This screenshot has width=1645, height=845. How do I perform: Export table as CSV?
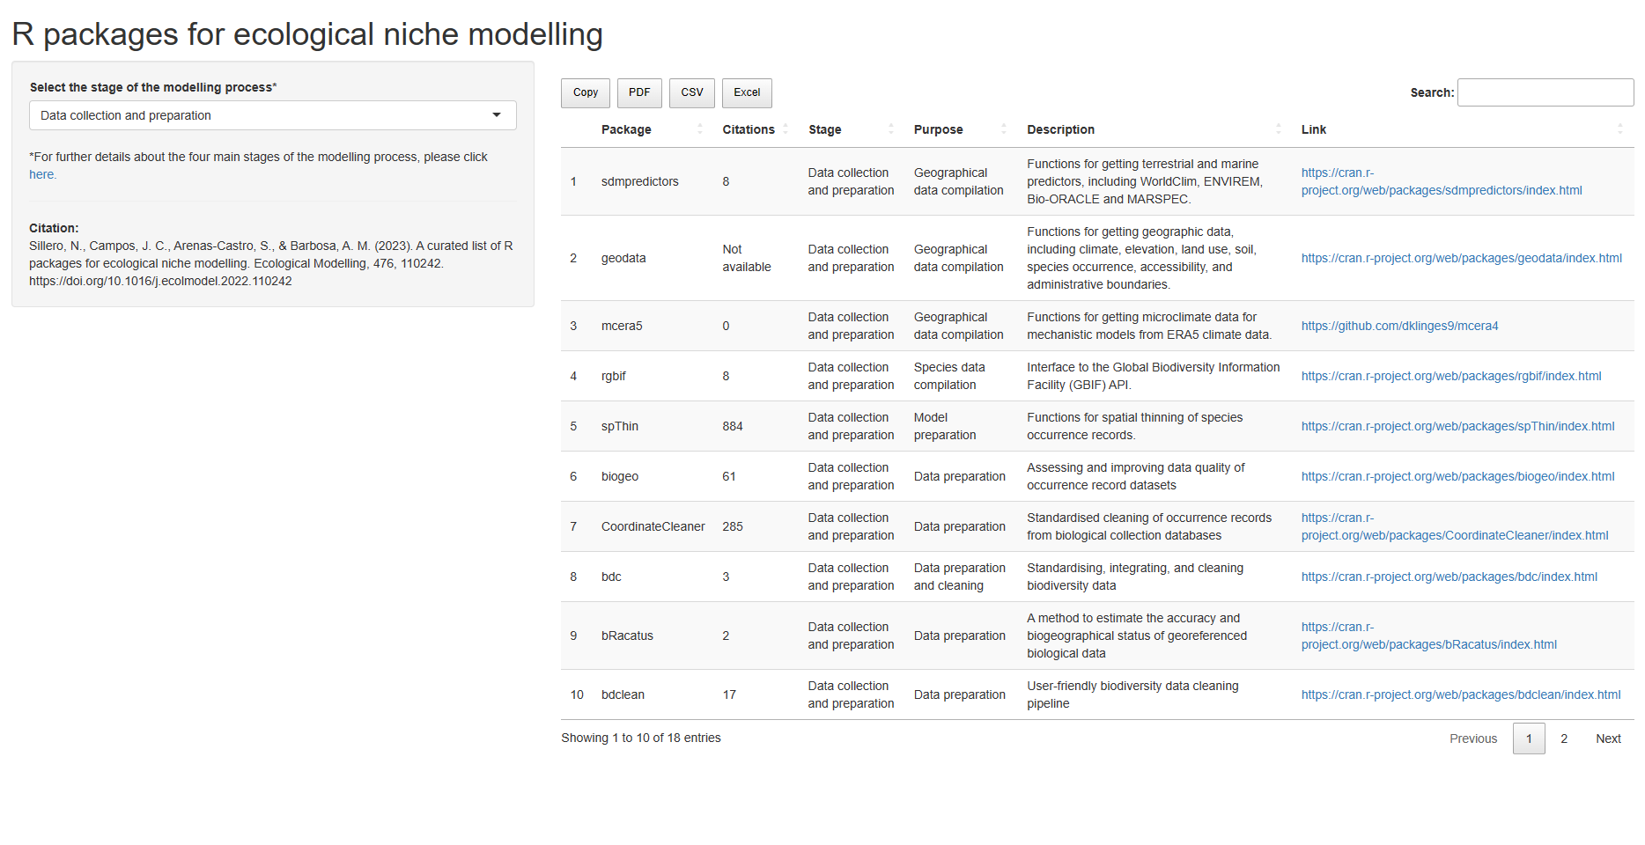[692, 92]
